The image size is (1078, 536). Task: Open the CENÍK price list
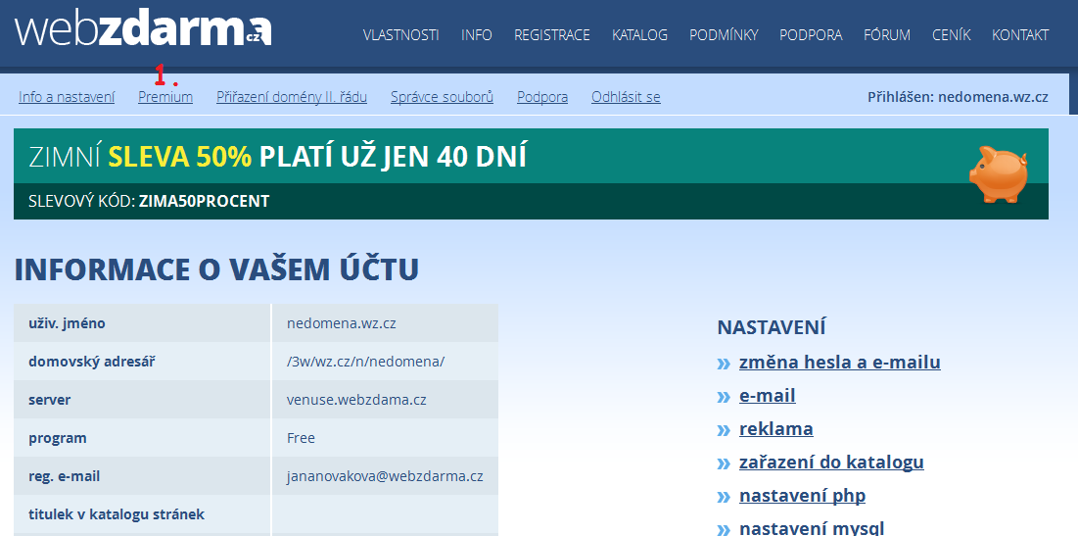(x=952, y=34)
